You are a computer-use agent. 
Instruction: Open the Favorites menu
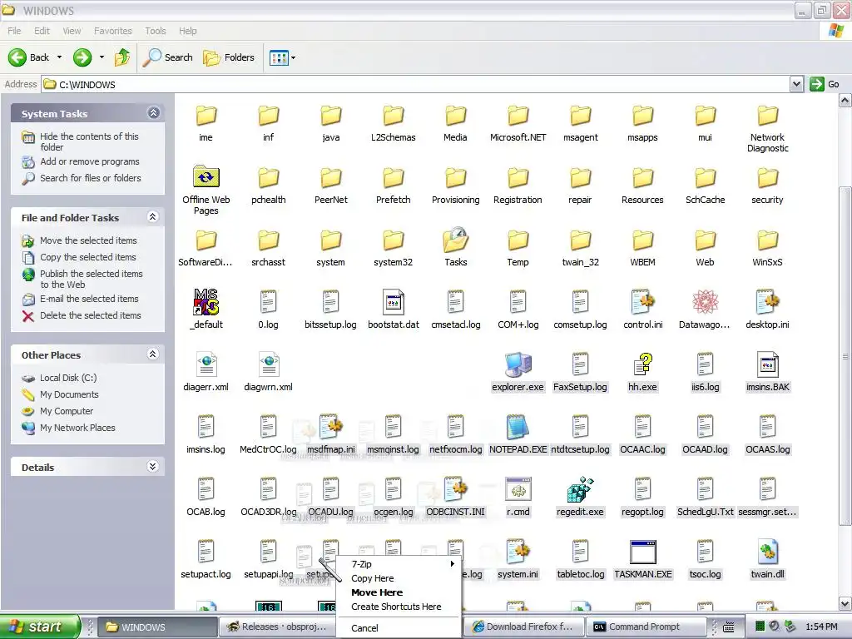pyautogui.click(x=113, y=31)
